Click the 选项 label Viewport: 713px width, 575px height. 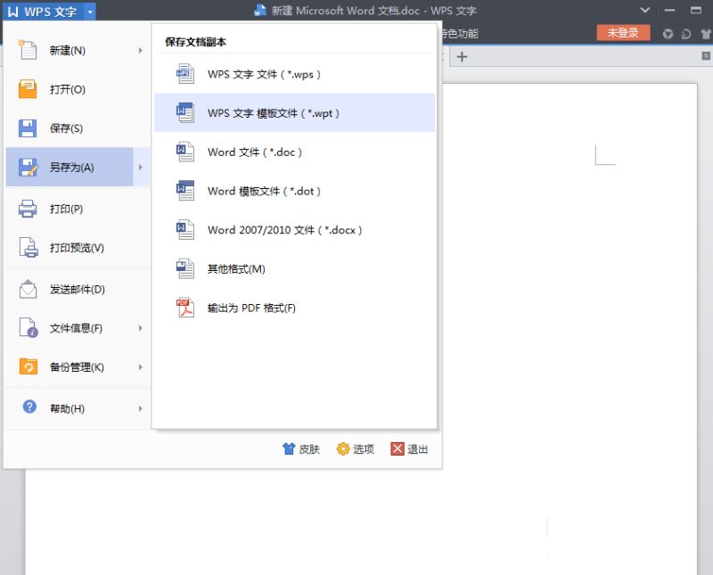(364, 449)
